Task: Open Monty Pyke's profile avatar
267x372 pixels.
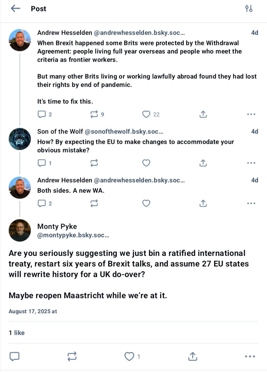Action: point(20,230)
